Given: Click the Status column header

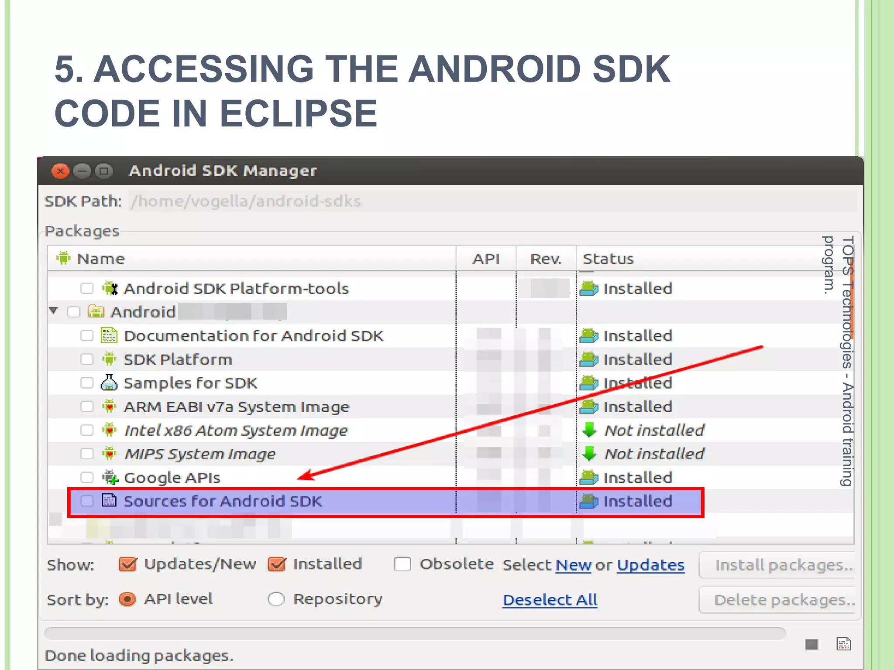Looking at the screenshot, I should (715, 258).
